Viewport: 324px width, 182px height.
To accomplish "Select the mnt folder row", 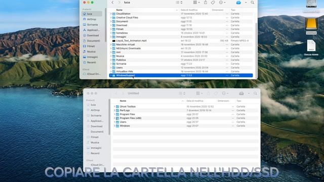I will click(181, 52).
